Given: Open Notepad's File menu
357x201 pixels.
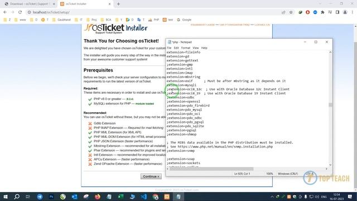Looking at the screenshot, I should [x=169, y=48].
